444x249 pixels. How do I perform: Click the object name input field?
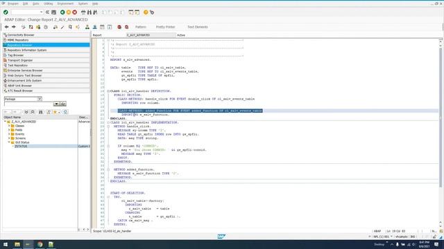(28, 104)
